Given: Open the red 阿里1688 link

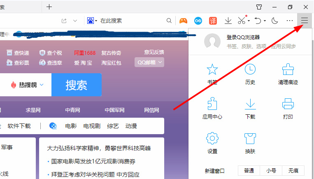Looking at the screenshot, I should 85,53.
